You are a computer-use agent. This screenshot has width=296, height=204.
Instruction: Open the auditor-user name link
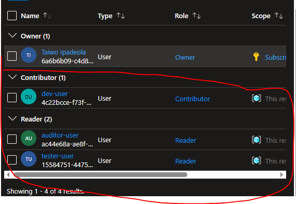[x=60, y=135]
